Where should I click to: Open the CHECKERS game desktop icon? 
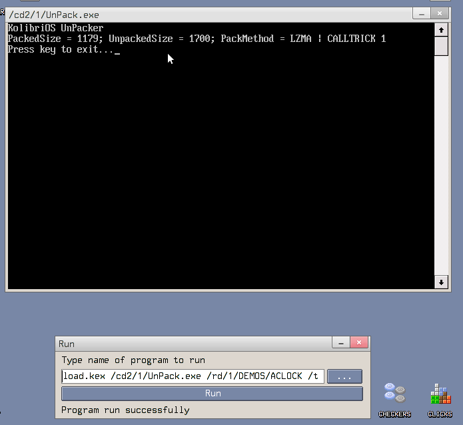click(394, 397)
